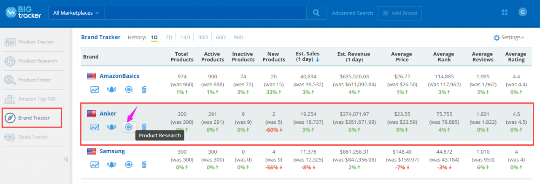The width and height of the screenshot is (540, 184).
Task: Open Brand Tracker in sidebar
Action: point(32,118)
